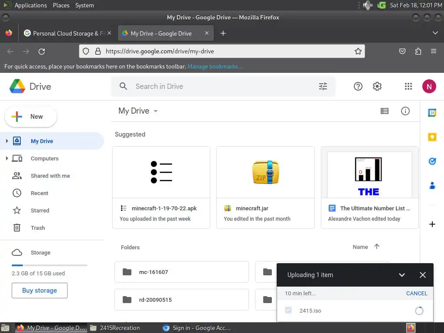The width and height of the screenshot is (444, 333).
Task: Cancel the upload
Action: click(x=417, y=294)
